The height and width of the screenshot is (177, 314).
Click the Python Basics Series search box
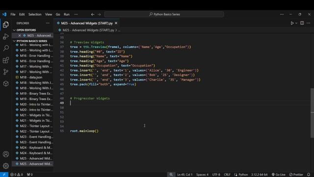click(164, 14)
